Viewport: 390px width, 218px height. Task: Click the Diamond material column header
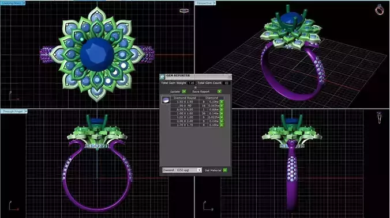212,98
